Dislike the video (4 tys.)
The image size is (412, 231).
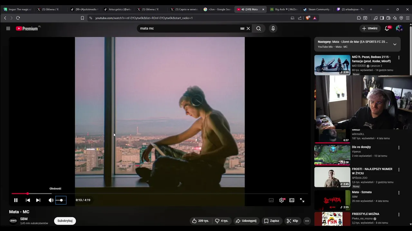point(221,221)
